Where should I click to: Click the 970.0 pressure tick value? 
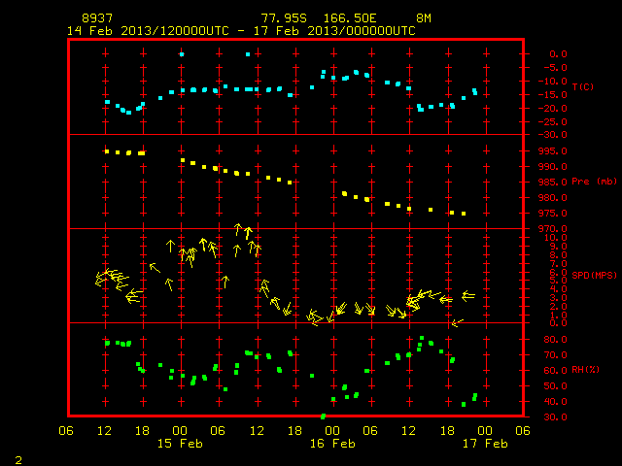(553, 229)
